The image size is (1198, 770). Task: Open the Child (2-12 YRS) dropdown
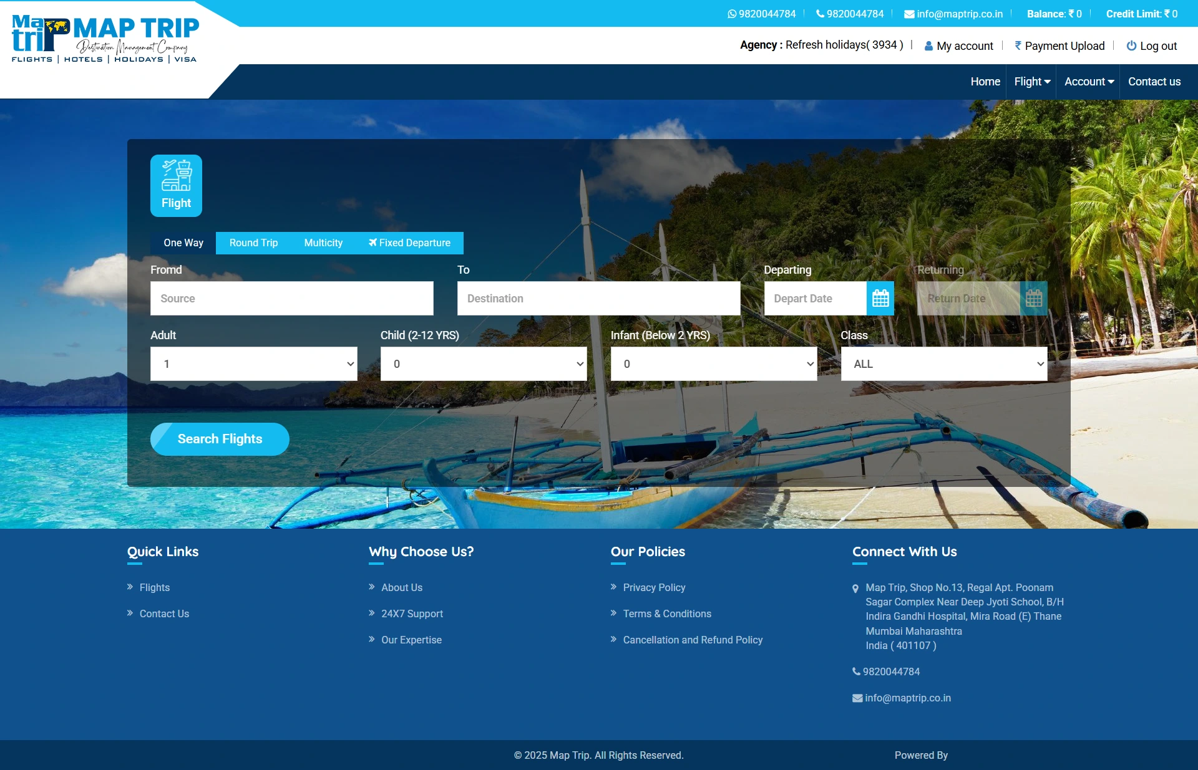[x=484, y=363]
